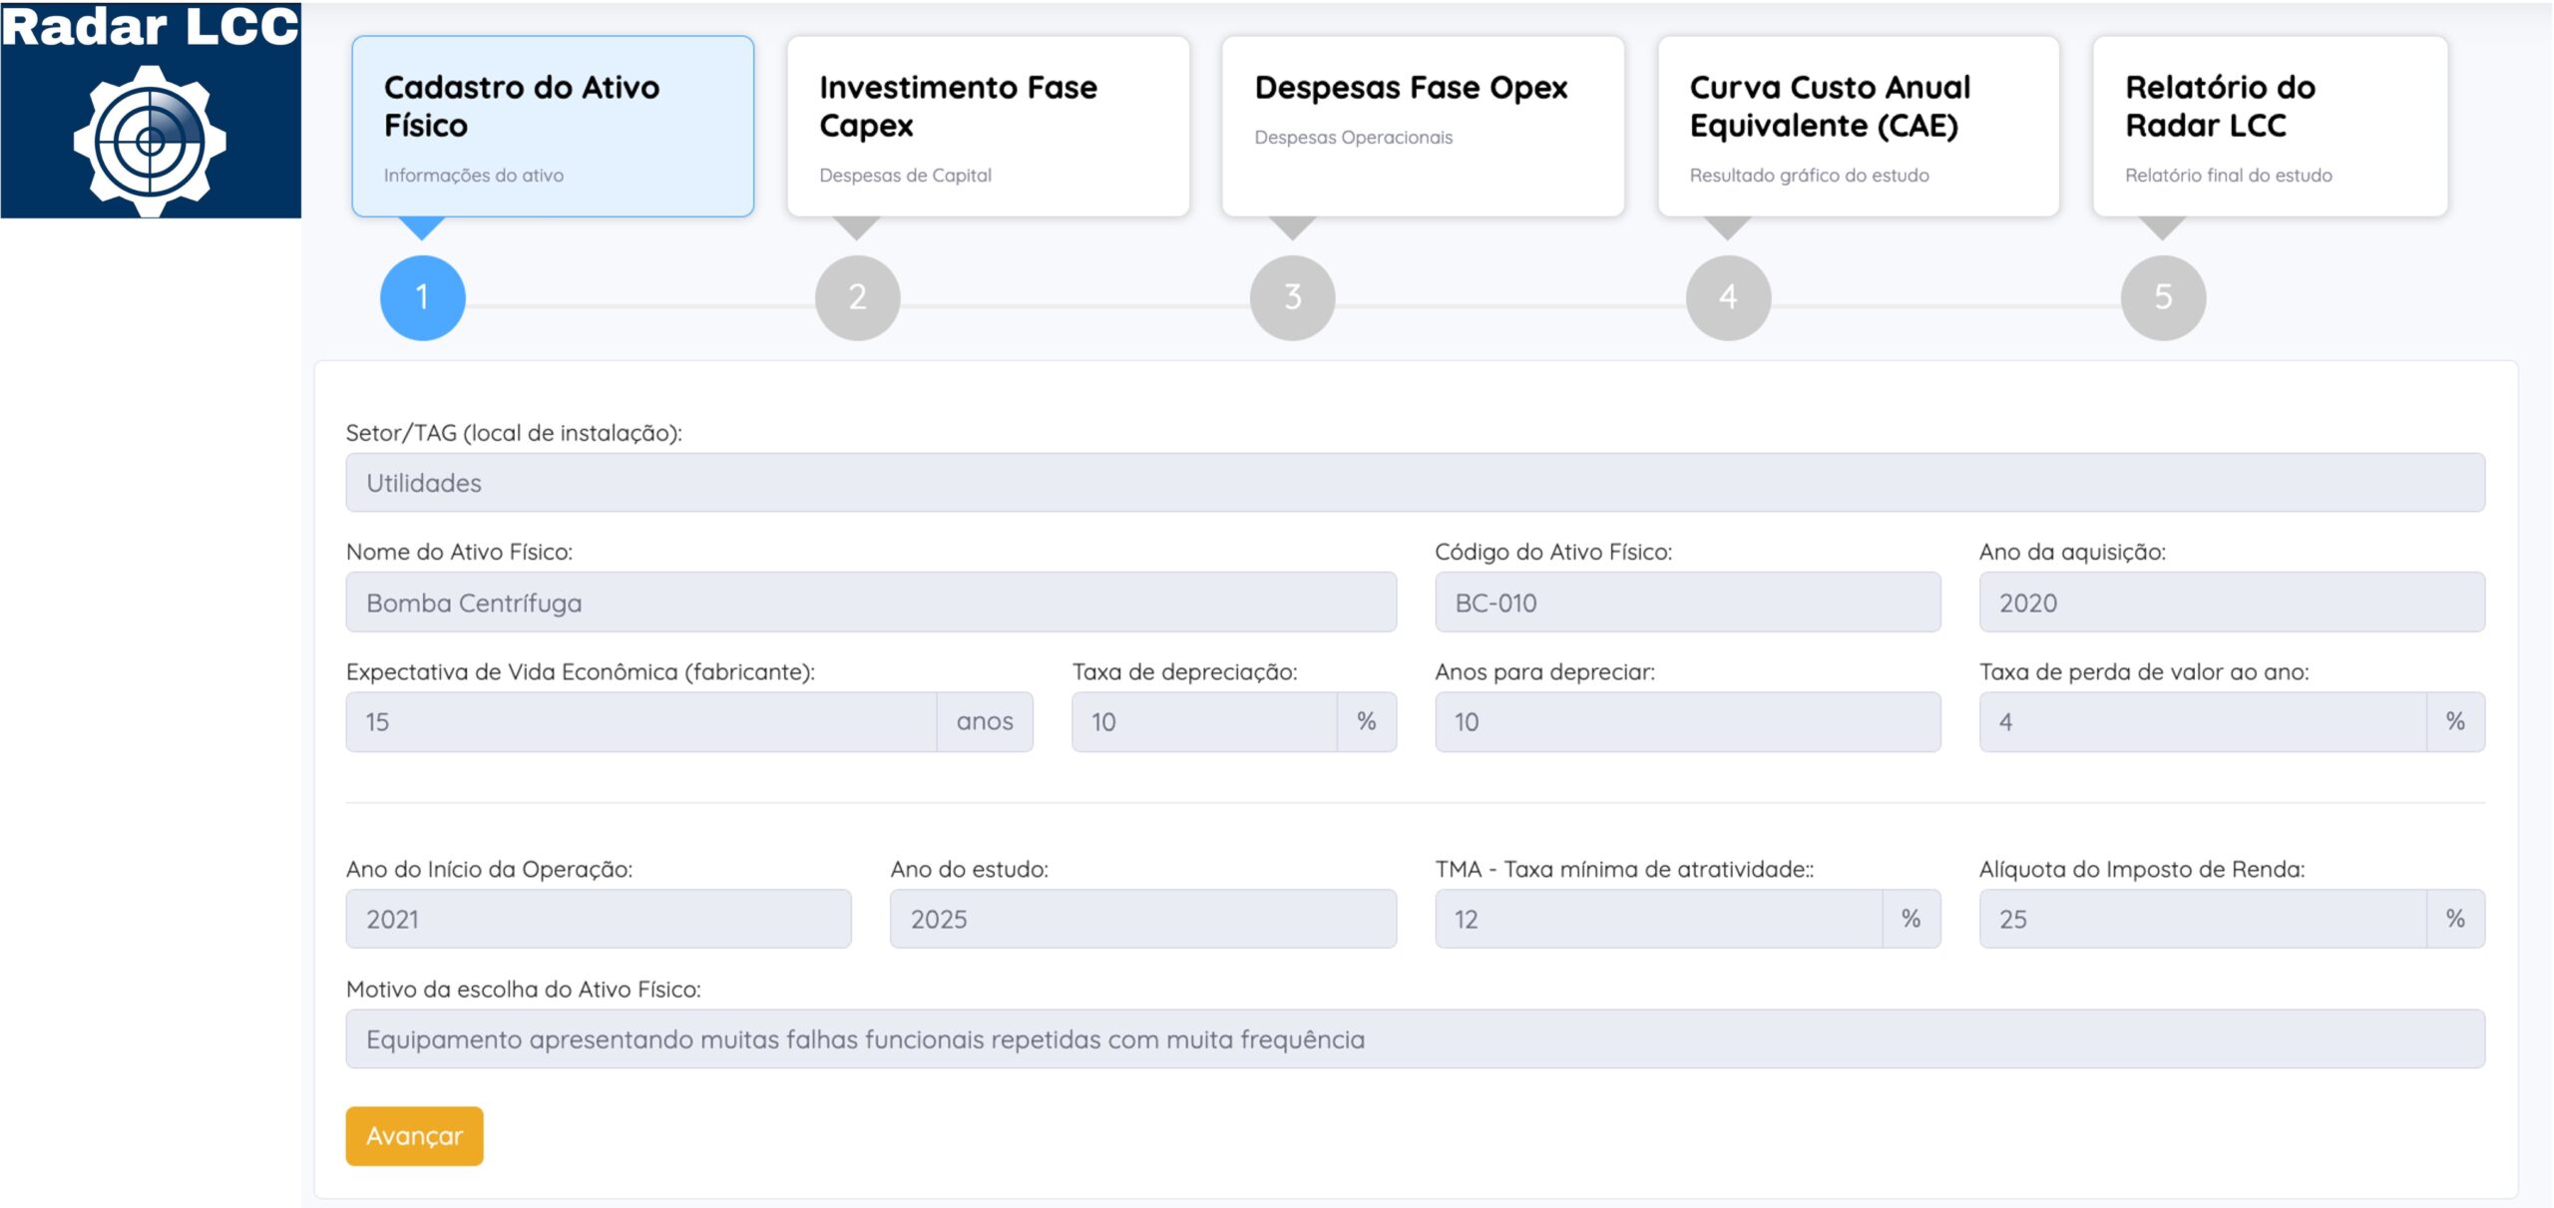Click the Motivo da escolha text field

1415,1039
